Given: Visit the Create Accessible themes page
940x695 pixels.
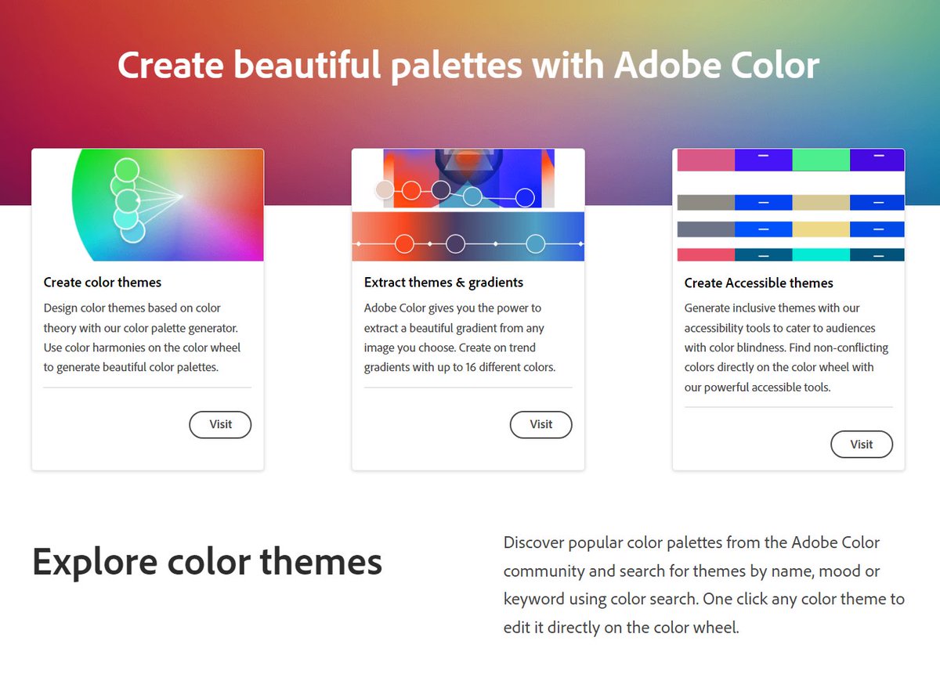Looking at the screenshot, I should (861, 444).
